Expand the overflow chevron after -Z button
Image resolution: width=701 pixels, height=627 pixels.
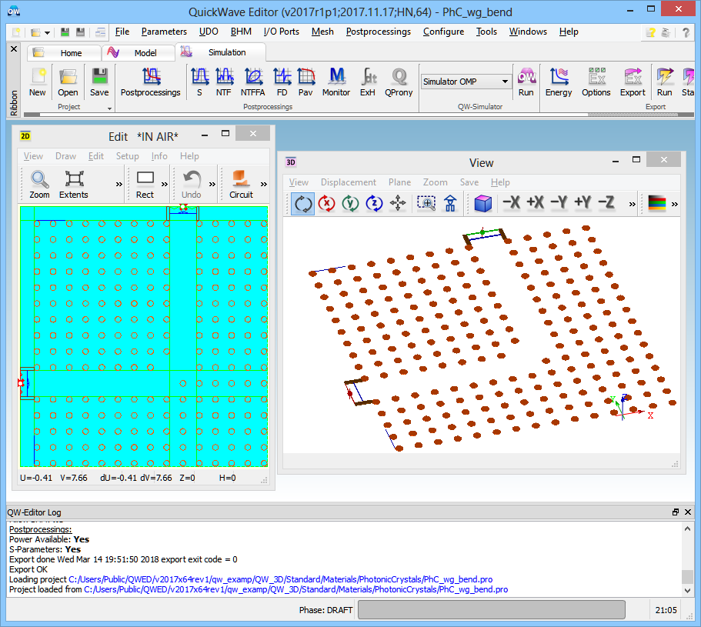(632, 204)
